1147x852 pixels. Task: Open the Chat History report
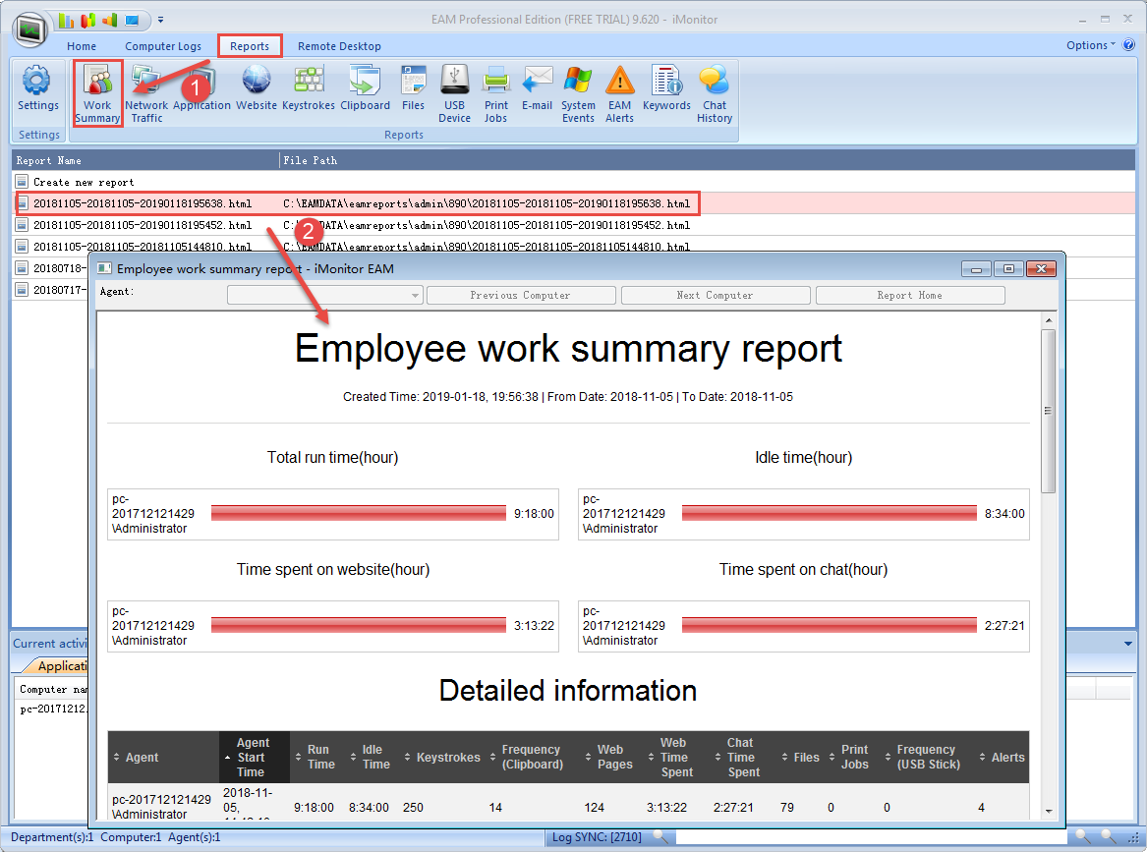pos(715,93)
